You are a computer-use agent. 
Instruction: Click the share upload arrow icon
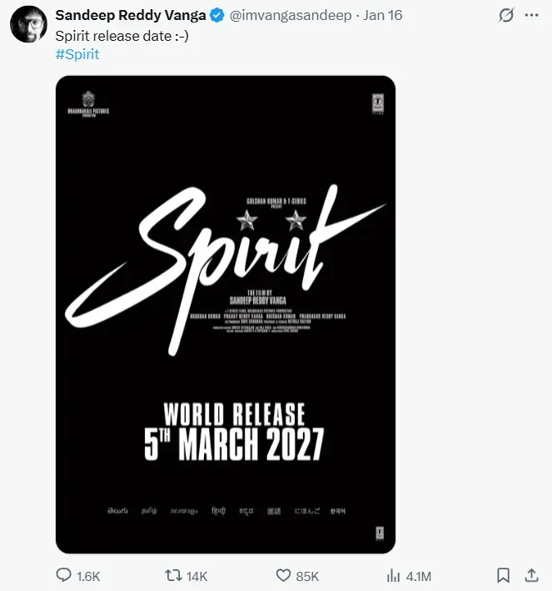(531, 575)
